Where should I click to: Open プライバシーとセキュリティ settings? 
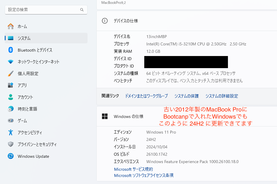click(x=46, y=144)
